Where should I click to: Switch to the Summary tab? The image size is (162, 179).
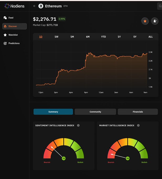[53, 112]
